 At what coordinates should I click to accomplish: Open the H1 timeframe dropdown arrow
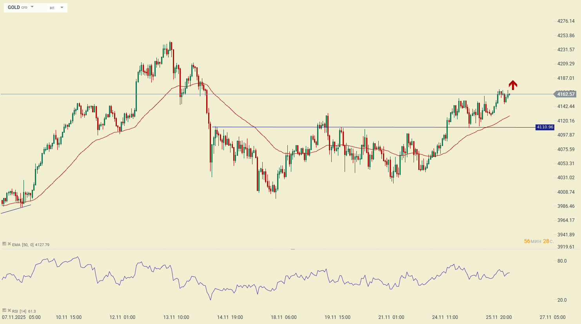62,7
